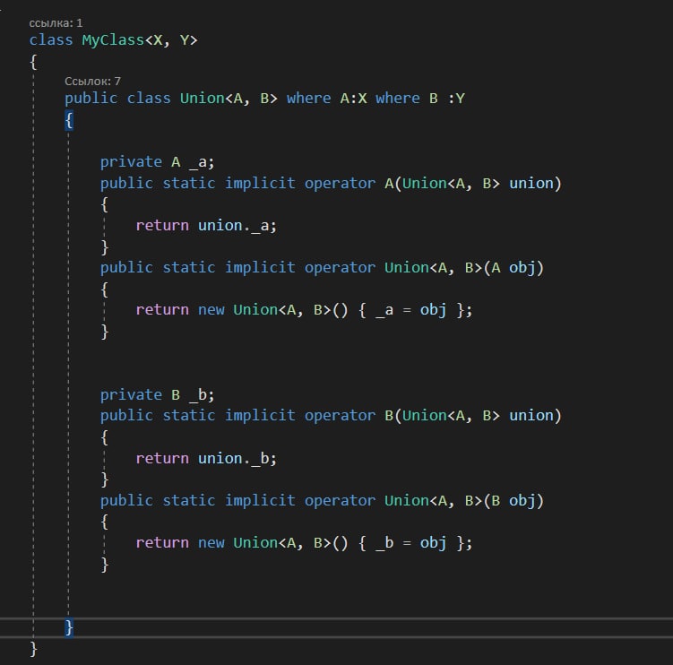This screenshot has height=665, width=673.
Task: Click 'new' keyword on the '_b = obj' line
Action: click(x=211, y=542)
